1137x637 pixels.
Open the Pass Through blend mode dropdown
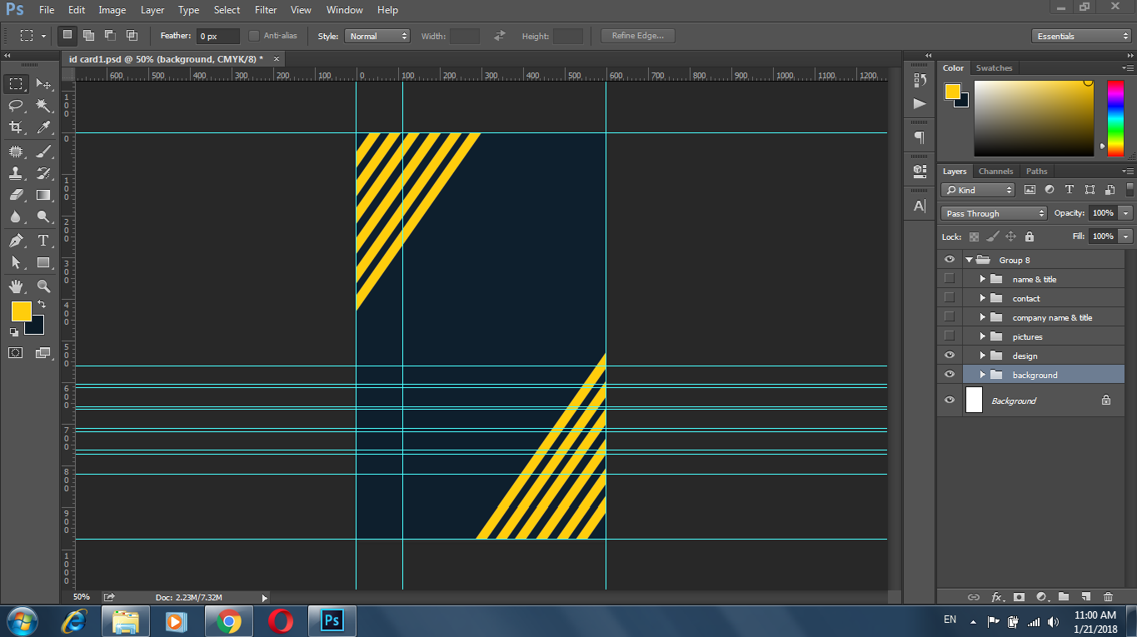pyautogui.click(x=993, y=213)
